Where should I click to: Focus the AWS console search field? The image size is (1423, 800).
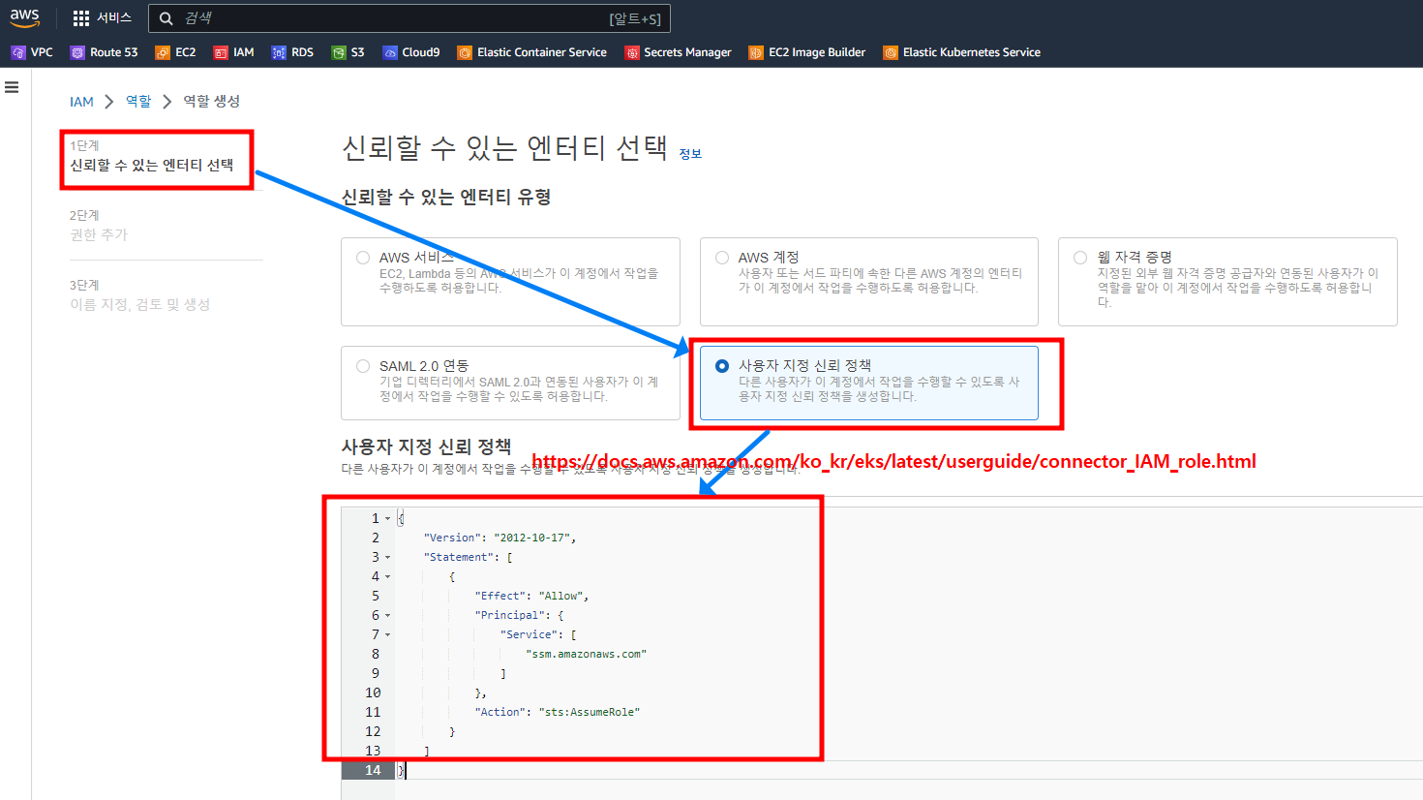coord(409,18)
